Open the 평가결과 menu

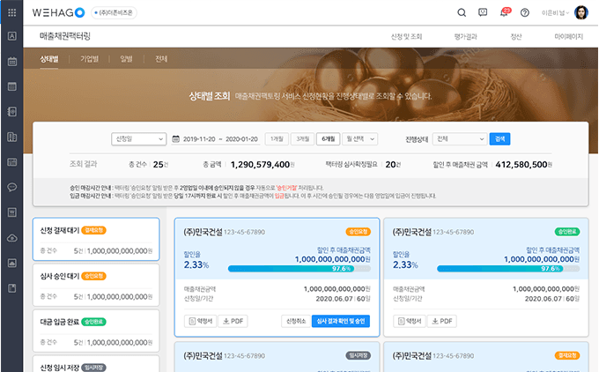click(465, 37)
